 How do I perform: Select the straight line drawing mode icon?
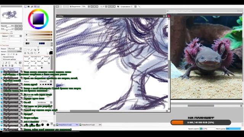(x=139, y=6)
